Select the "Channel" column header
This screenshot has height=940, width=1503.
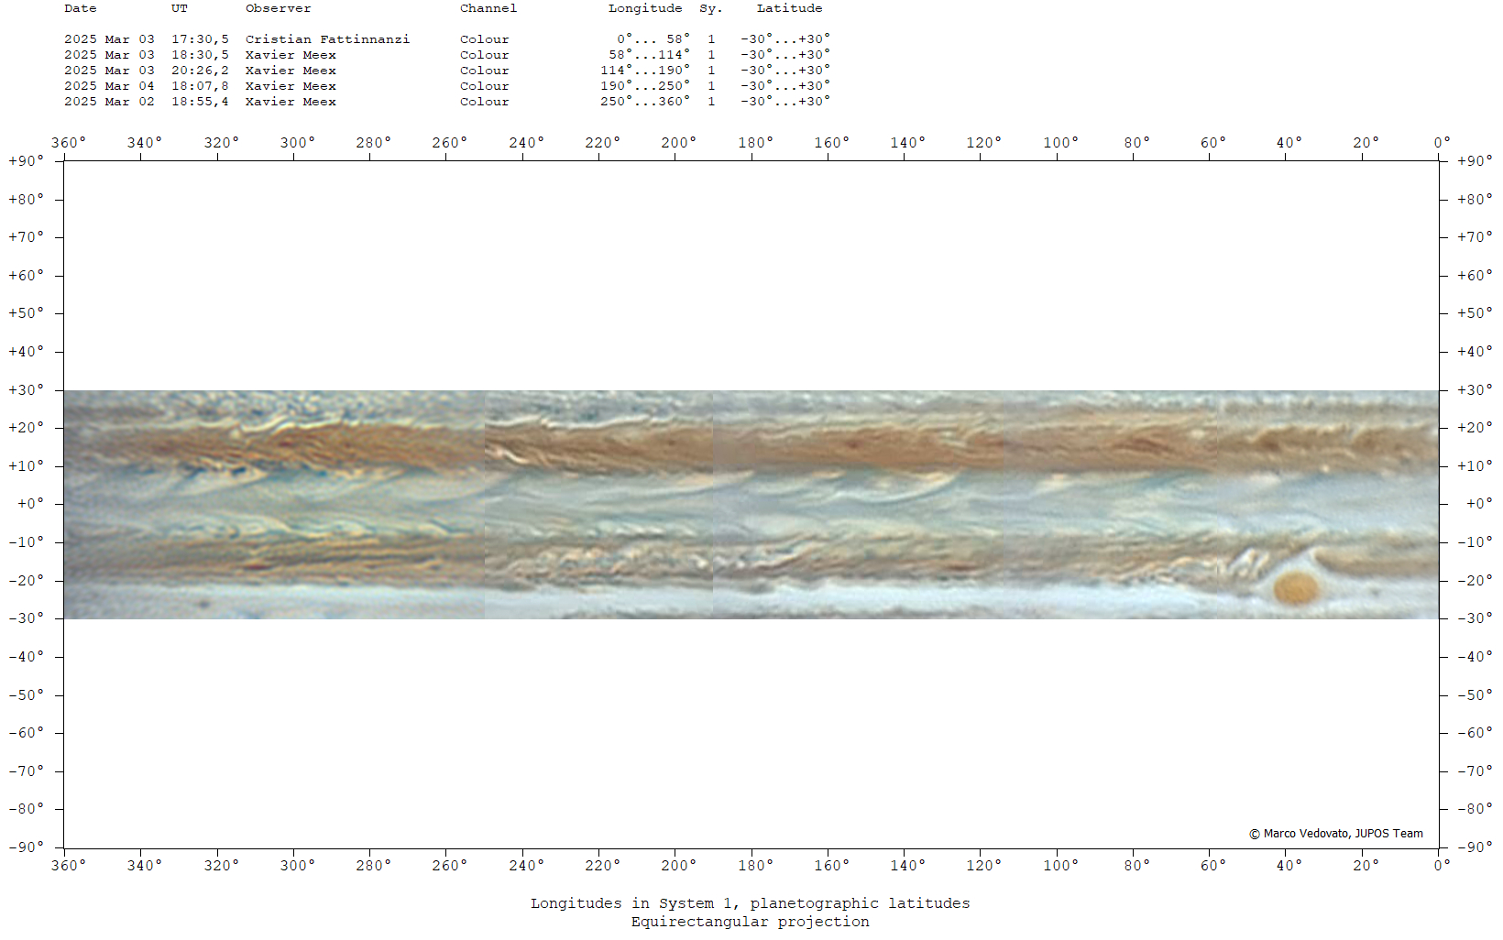pyautogui.click(x=488, y=8)
